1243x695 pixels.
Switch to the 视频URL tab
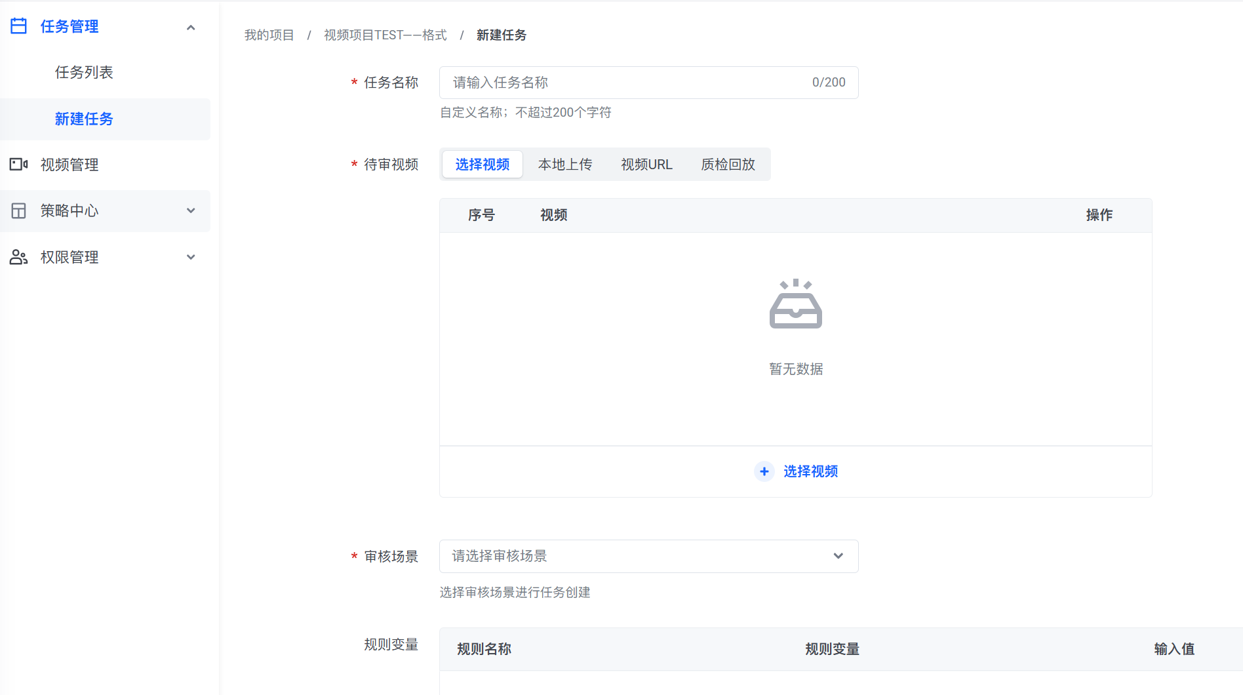pos(647,165)
